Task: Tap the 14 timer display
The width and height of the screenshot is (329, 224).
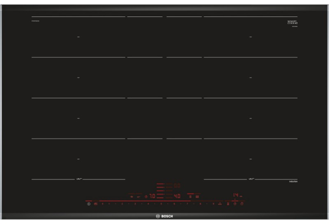Action: [236, 195]
